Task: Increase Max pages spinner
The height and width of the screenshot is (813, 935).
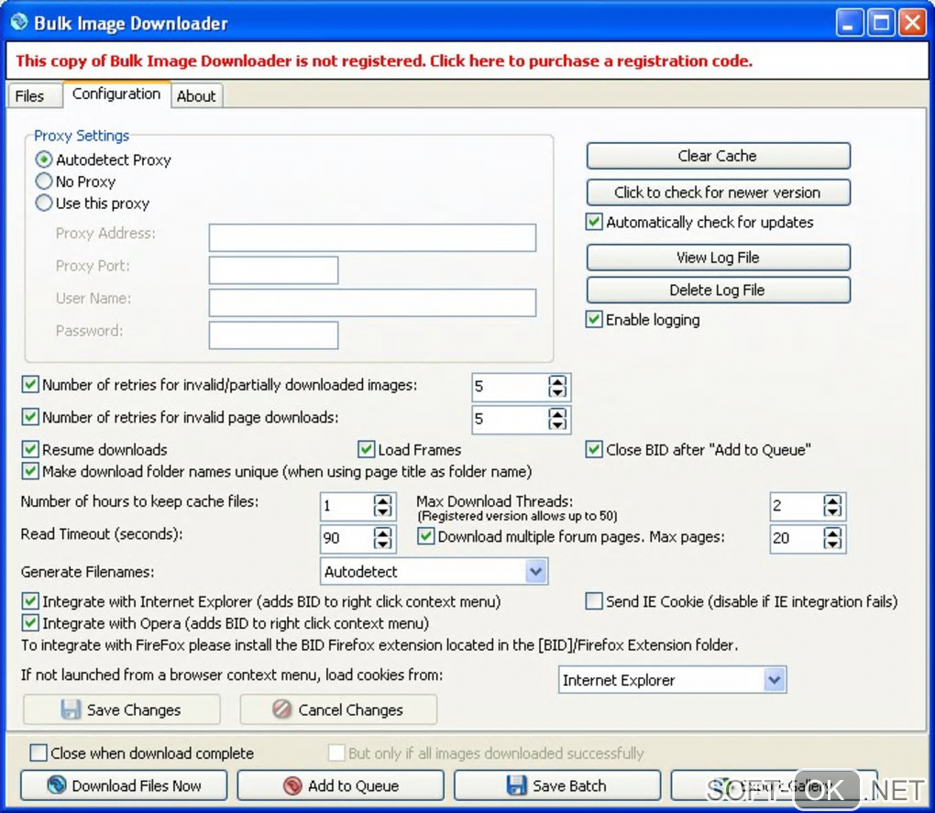Action: click(832, 533)
